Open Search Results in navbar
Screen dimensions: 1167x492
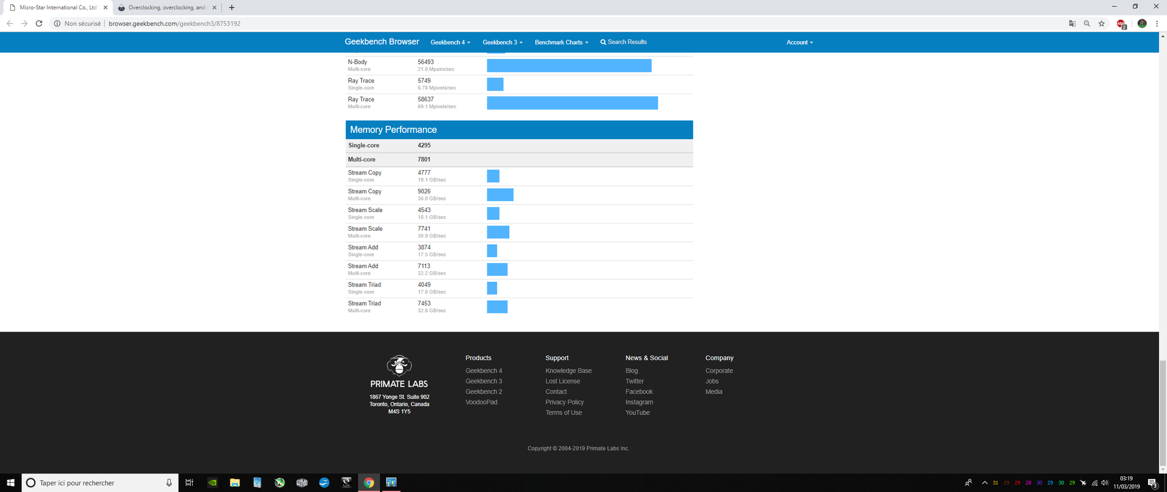click(x=624, y=42)
